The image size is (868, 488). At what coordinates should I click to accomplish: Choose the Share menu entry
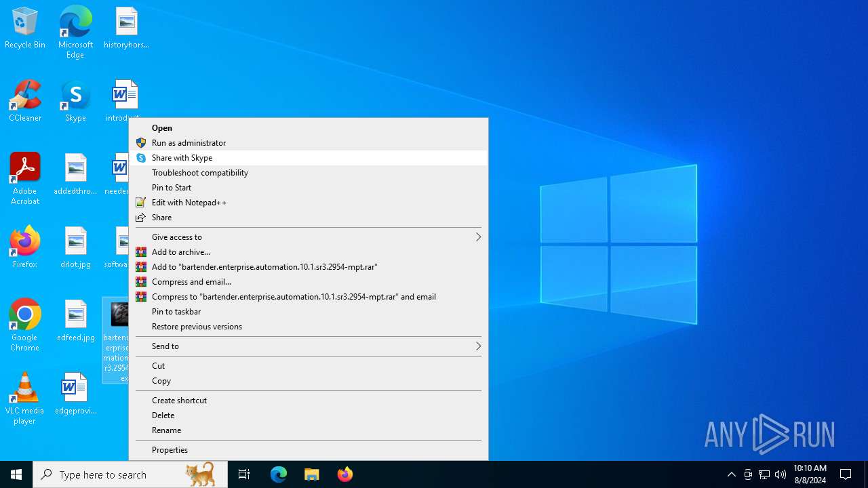[309, 218]
